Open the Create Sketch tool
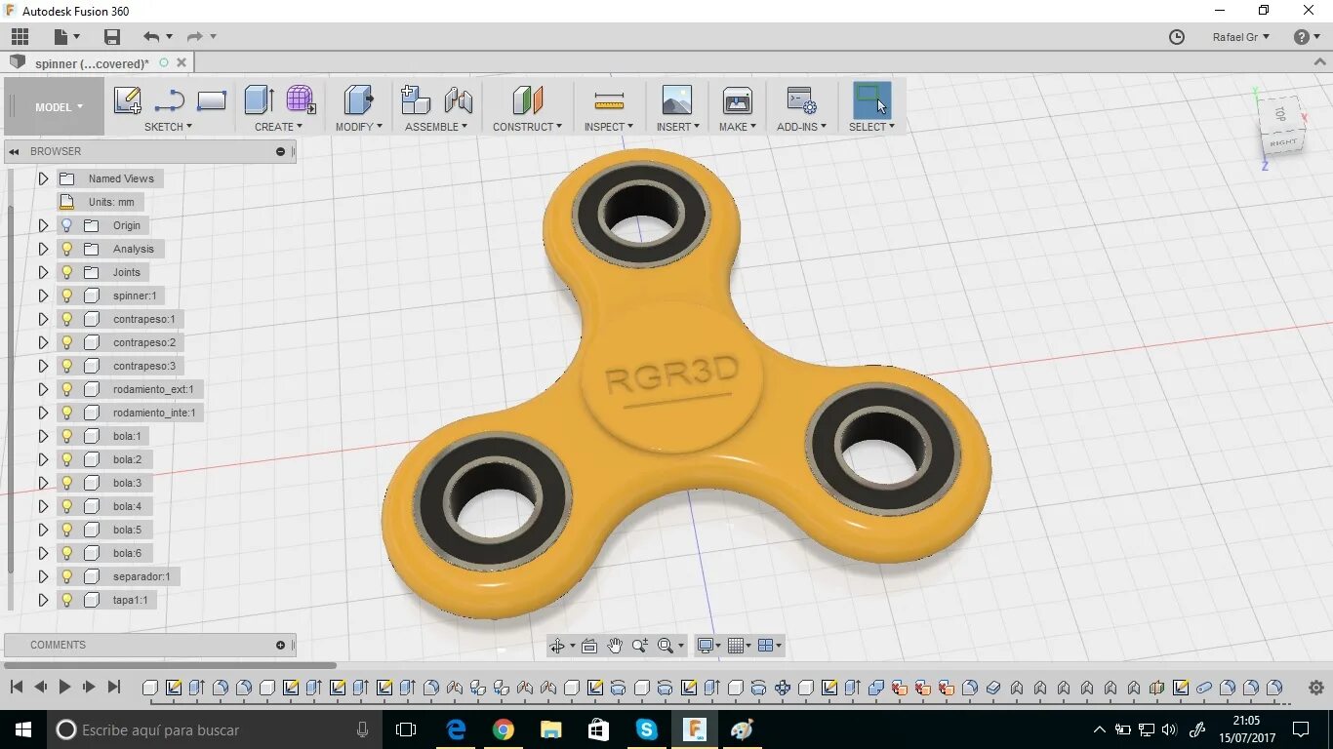Viewport: 1333px width, 749px height. 128,100
